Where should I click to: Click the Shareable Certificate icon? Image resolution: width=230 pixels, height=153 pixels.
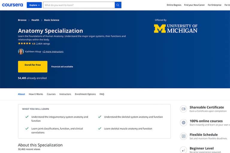point(183,109)
